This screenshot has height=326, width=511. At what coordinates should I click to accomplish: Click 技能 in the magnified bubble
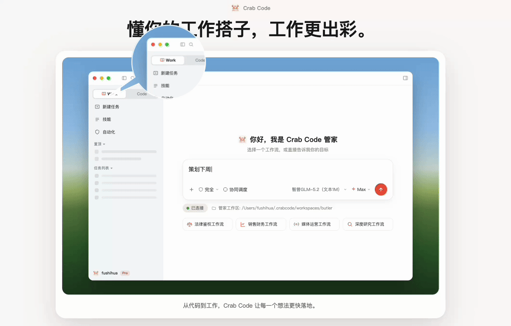coord(161,86)
